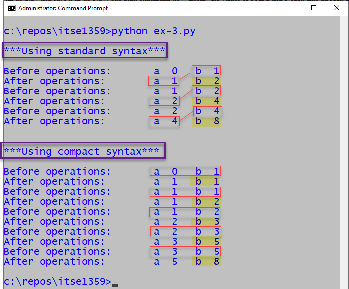349x289 pixels.
Task: Maximize the Command Prompt window
Action: click(x=314, y=8)
